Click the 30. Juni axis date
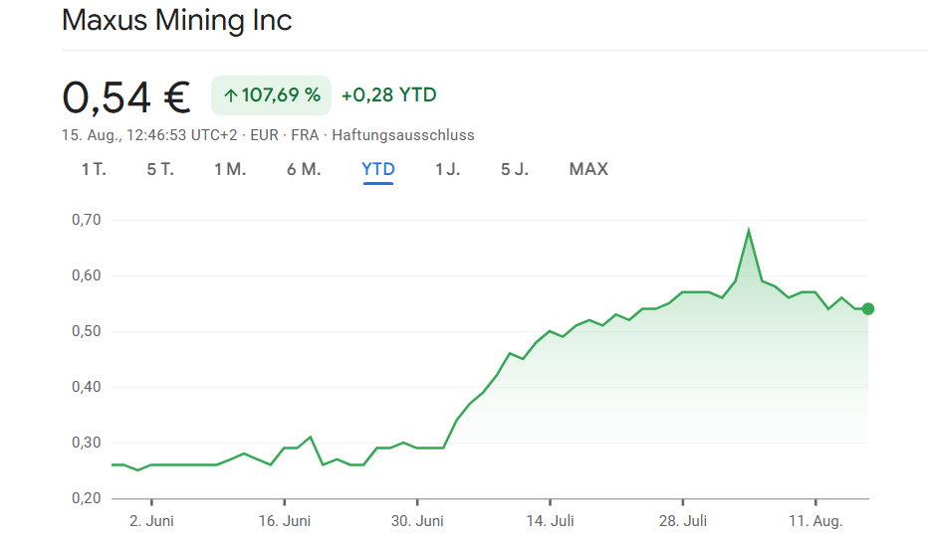This screenshot has width=928, height=539. pyautogui.click(x=417, y=521)
